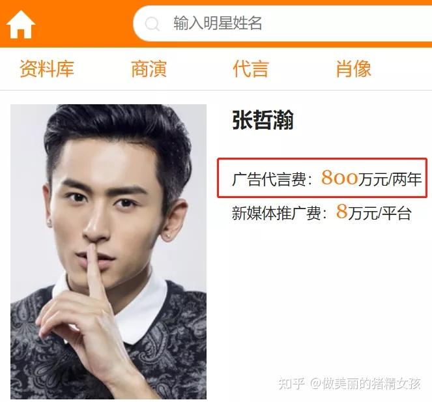Click the 万元/两年 unit text
Image resolution: width=432 pixels, height=402 pixels.
[390, 179]
